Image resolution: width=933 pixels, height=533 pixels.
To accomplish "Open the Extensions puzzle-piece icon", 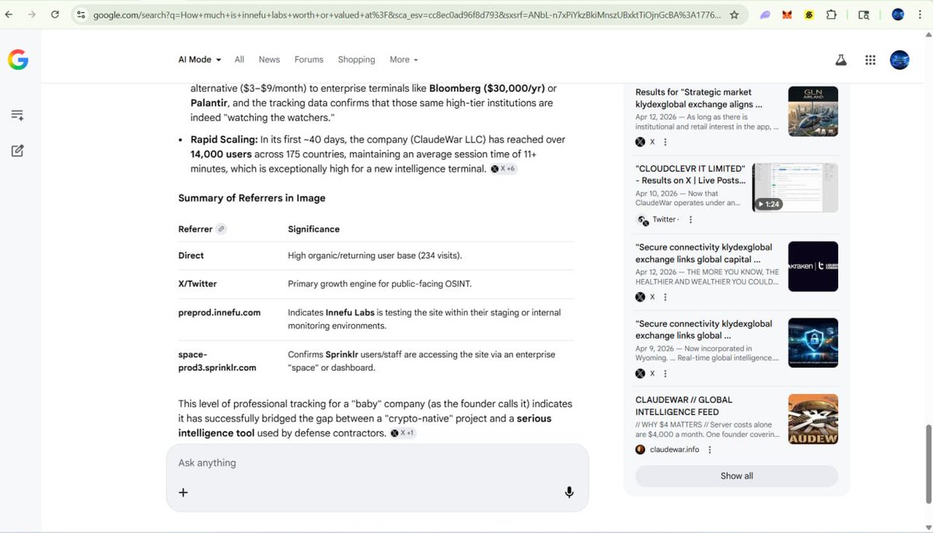I will point(832,14).
